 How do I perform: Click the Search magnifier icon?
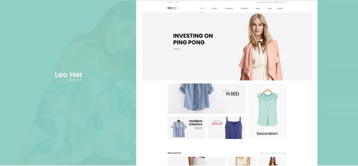click(x=263, y=2)
